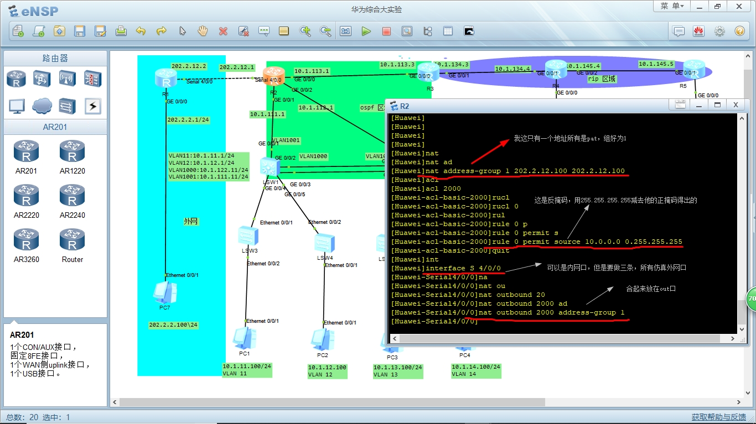Zoom in on the topology
Image resolution: width=756 pixels, height=424 pixels.
pyautogui.click(x=305, y=31)
